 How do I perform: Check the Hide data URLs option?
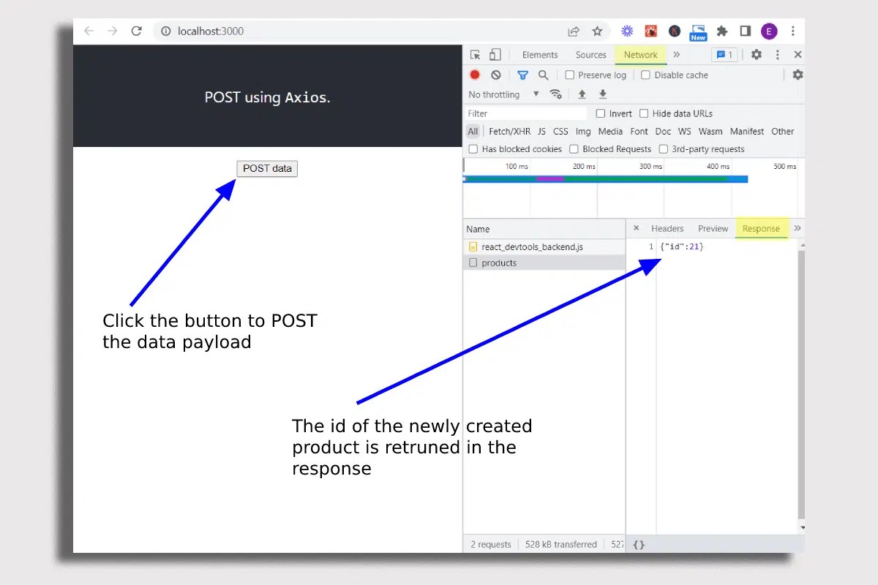pos(645,113)
